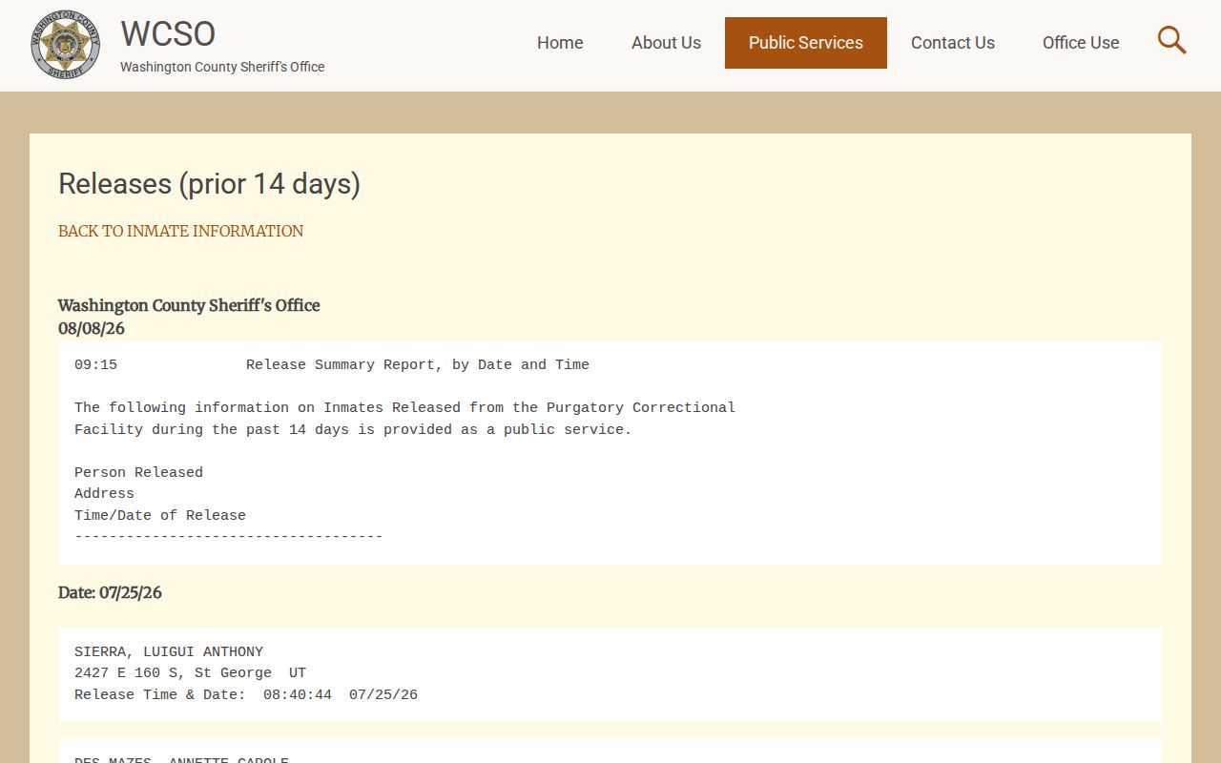Select the Release Summary Report title line

click(x=418, y=365)
